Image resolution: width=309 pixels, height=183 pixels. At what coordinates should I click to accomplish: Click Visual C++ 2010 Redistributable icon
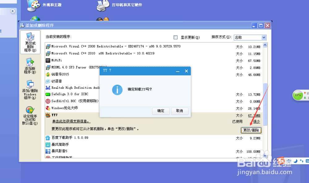coord(48,54)
